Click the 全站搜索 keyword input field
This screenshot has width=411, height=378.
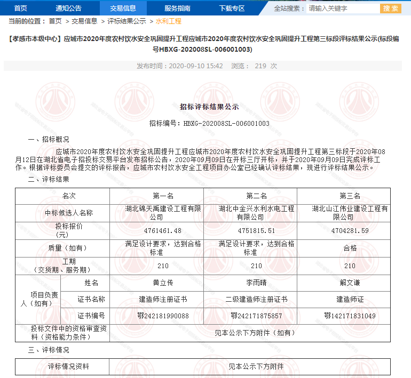pyautogui.click(x=342, y=9)
